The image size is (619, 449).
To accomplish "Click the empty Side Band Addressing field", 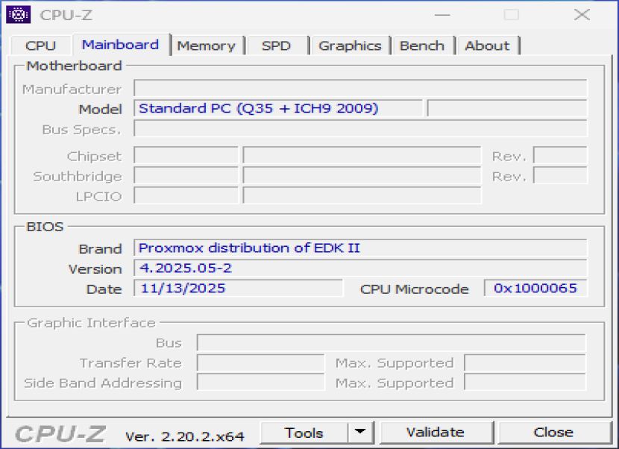I will pos(260,383).
